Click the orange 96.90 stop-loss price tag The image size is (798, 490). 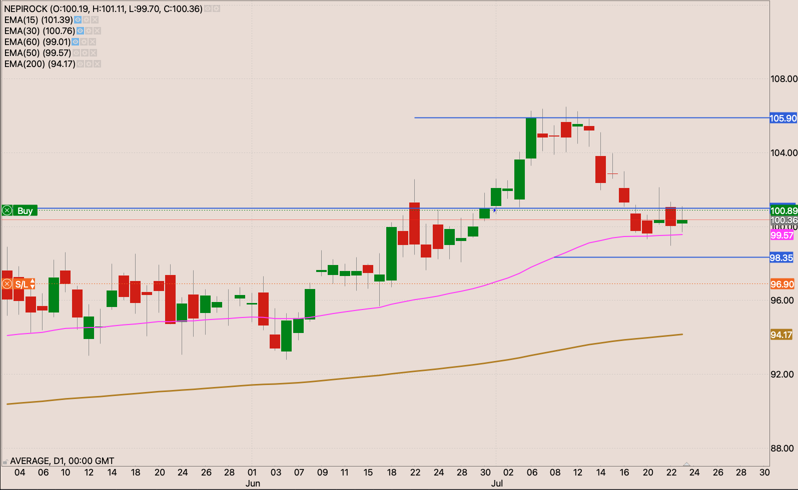pos(781,284)
